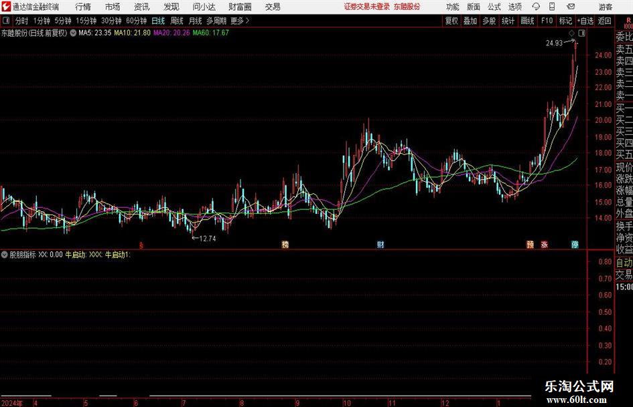Switch to the 60分钟 period tab

[x=137, y=21]
